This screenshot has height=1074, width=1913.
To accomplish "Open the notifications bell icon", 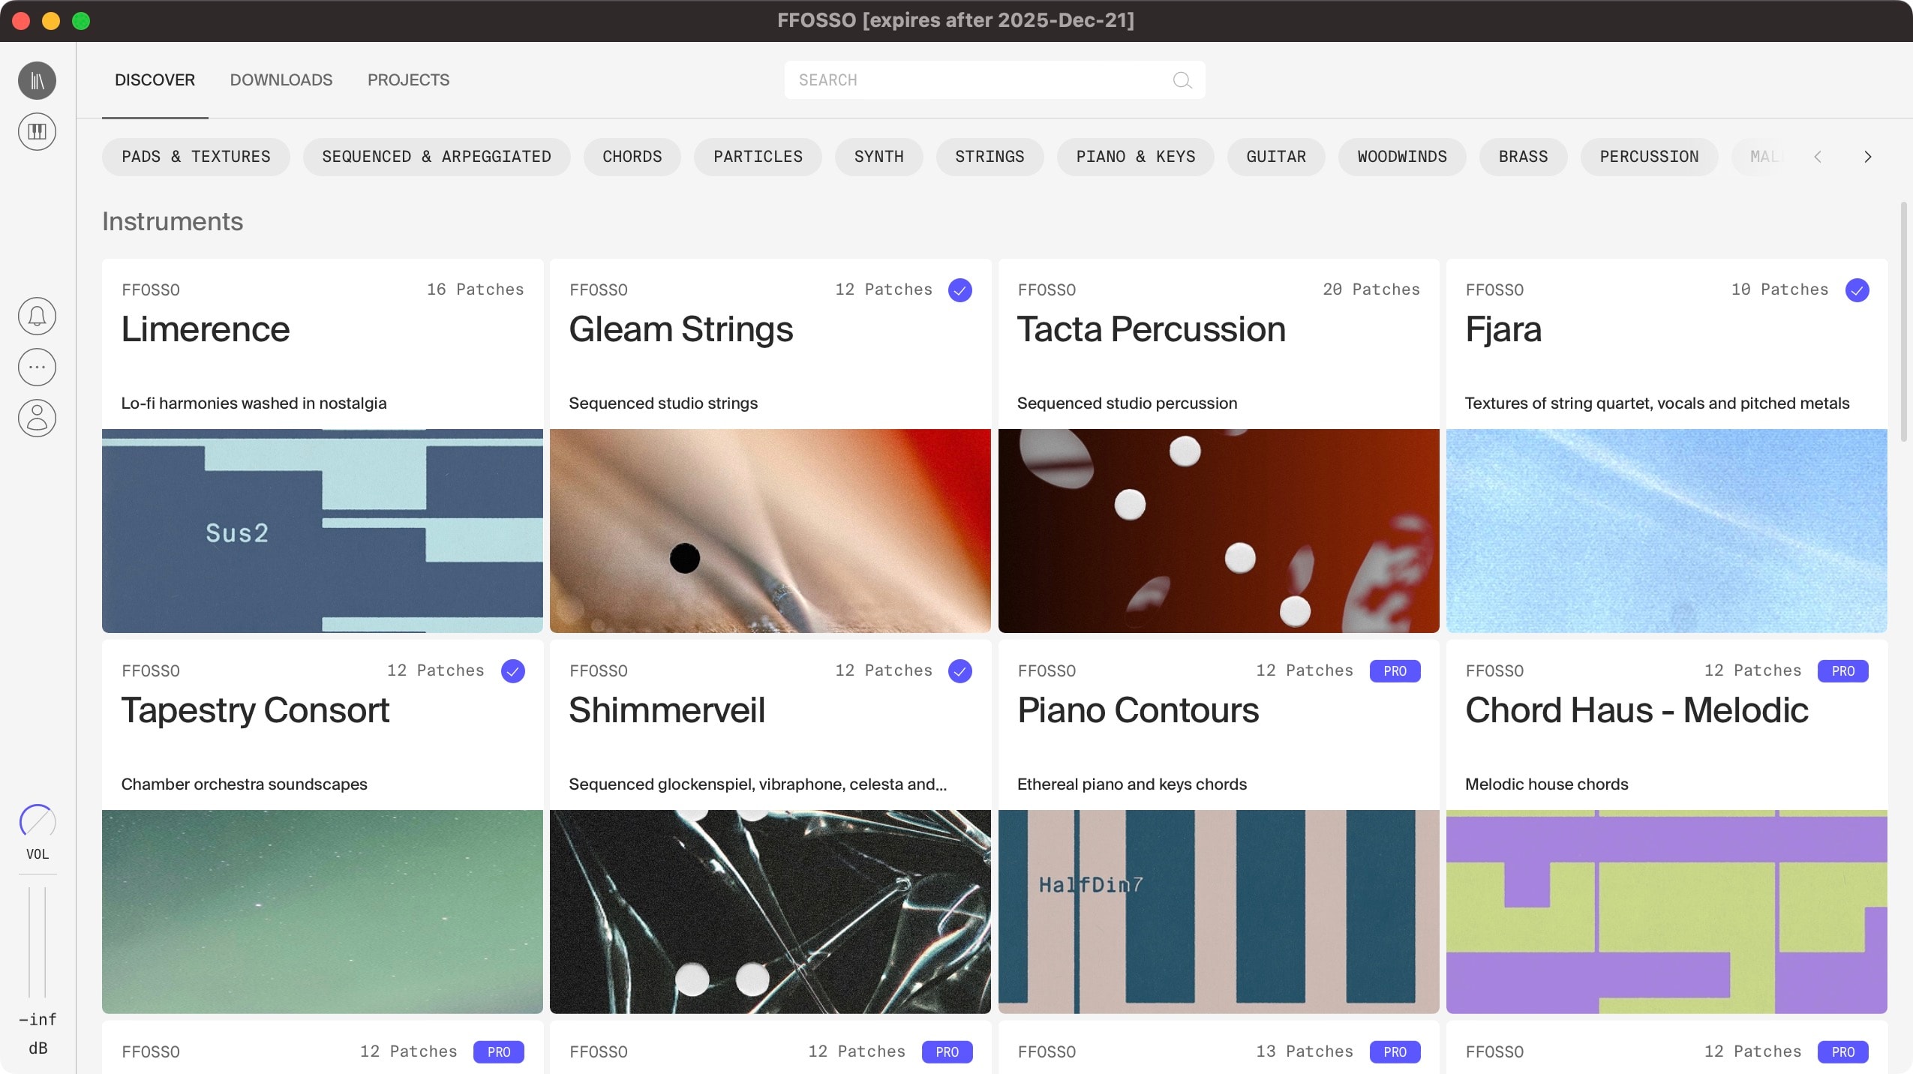I will (x=37, y=316).
